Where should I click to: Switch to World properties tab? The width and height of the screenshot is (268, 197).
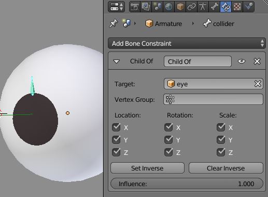pos(168,7)
